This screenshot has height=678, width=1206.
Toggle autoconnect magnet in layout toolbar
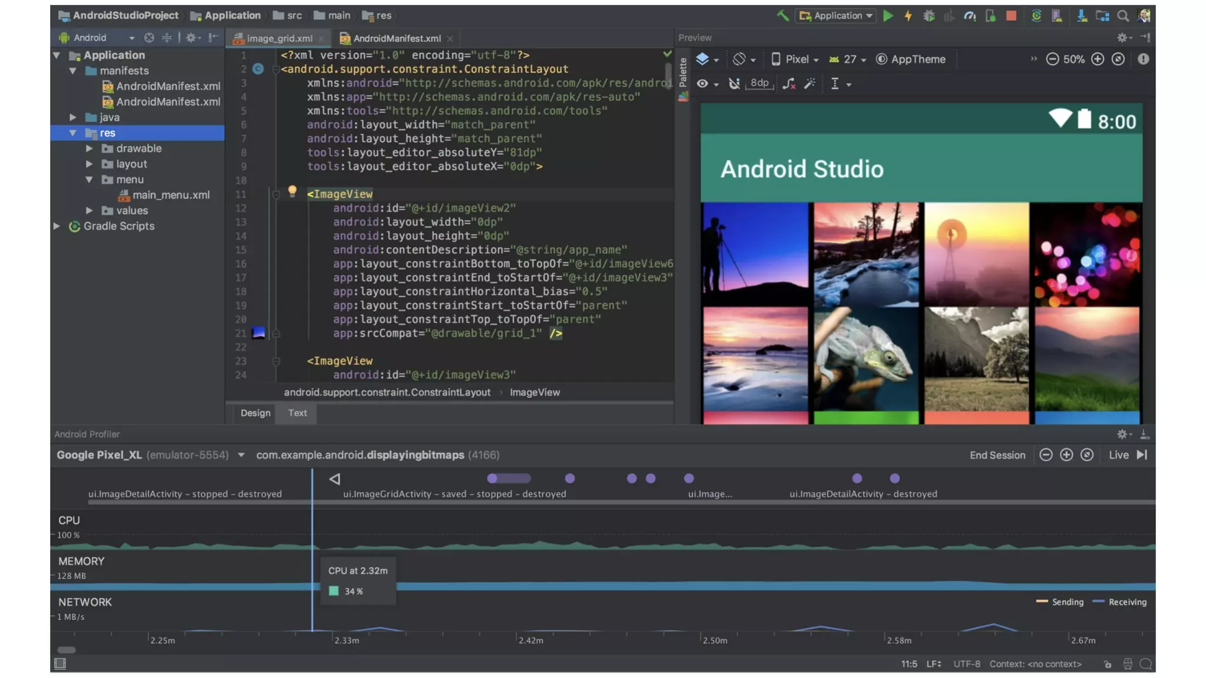pyautogui.click(x=734, y=84)
